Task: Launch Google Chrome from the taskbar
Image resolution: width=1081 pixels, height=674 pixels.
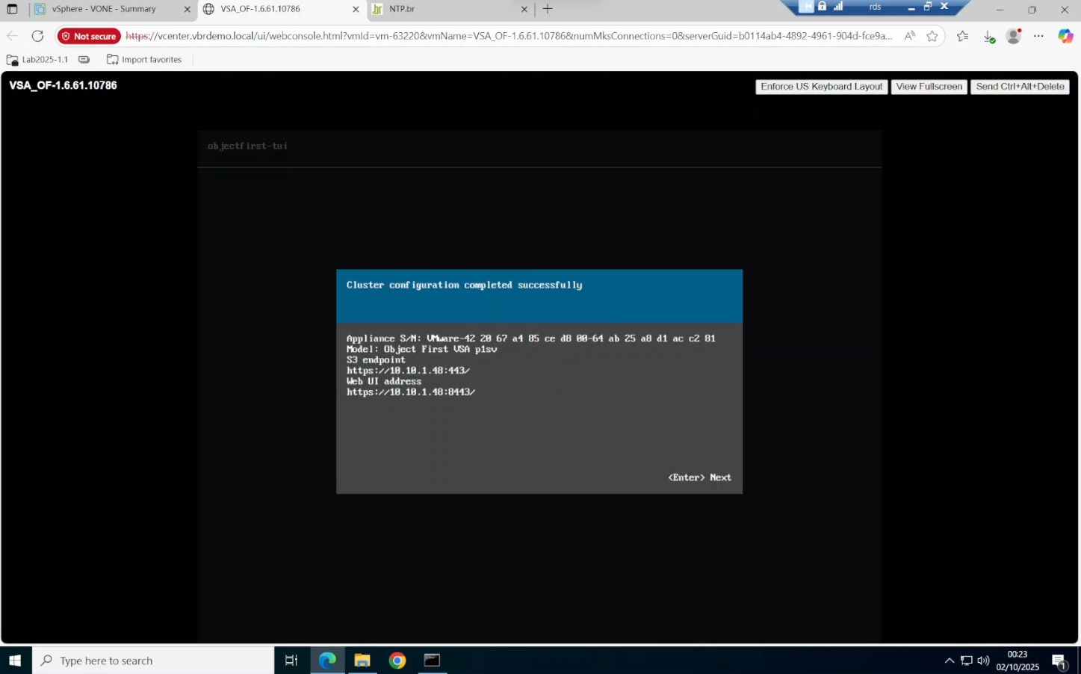Action: [x=397, y=661]
